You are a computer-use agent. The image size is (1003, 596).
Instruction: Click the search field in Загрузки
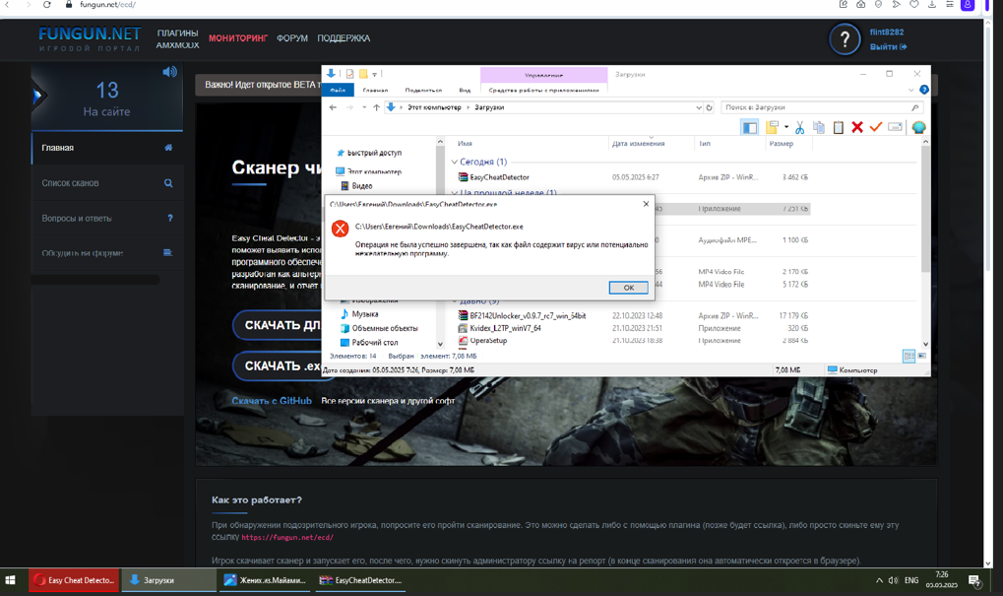click(x=817, y=107)
